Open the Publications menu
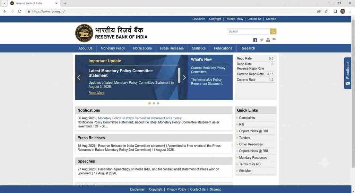Screen dimensions: 355x193 223,48
